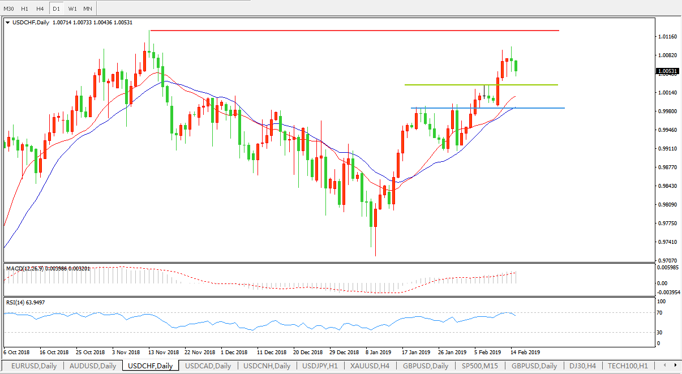Select the H4 timeframe
The image size is (682, 374).
tap(40, 9)
